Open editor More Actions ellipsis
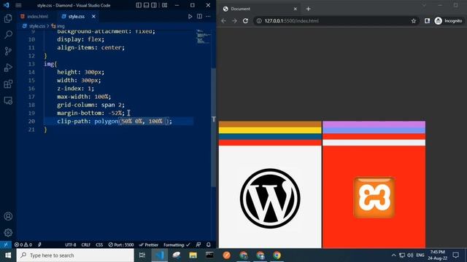The height and width of the screenshot is (262, 467). [208, 17]
